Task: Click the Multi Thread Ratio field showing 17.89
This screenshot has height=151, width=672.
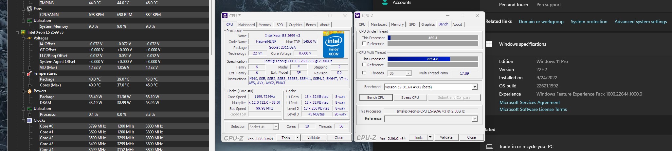Action: pyautogui.click(x=464, y=73)
